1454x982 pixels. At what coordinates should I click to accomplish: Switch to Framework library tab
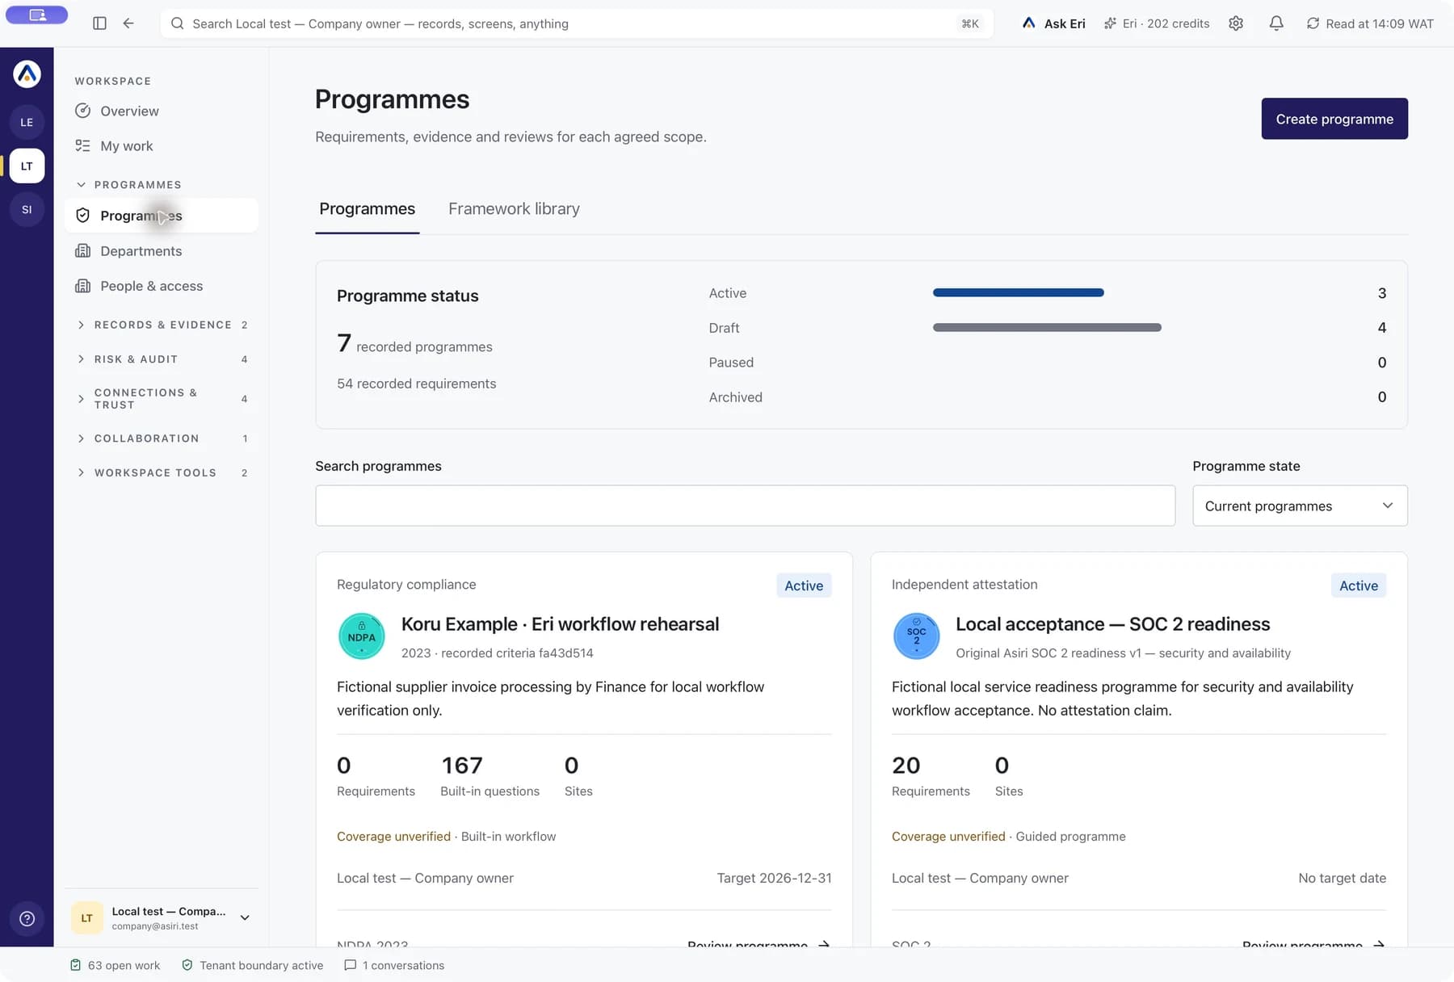coord(514,209)
